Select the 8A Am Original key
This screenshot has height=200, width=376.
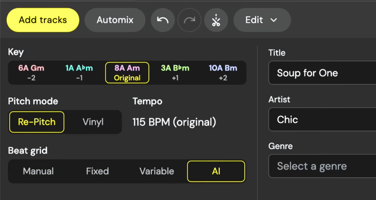tap(127, 73)
